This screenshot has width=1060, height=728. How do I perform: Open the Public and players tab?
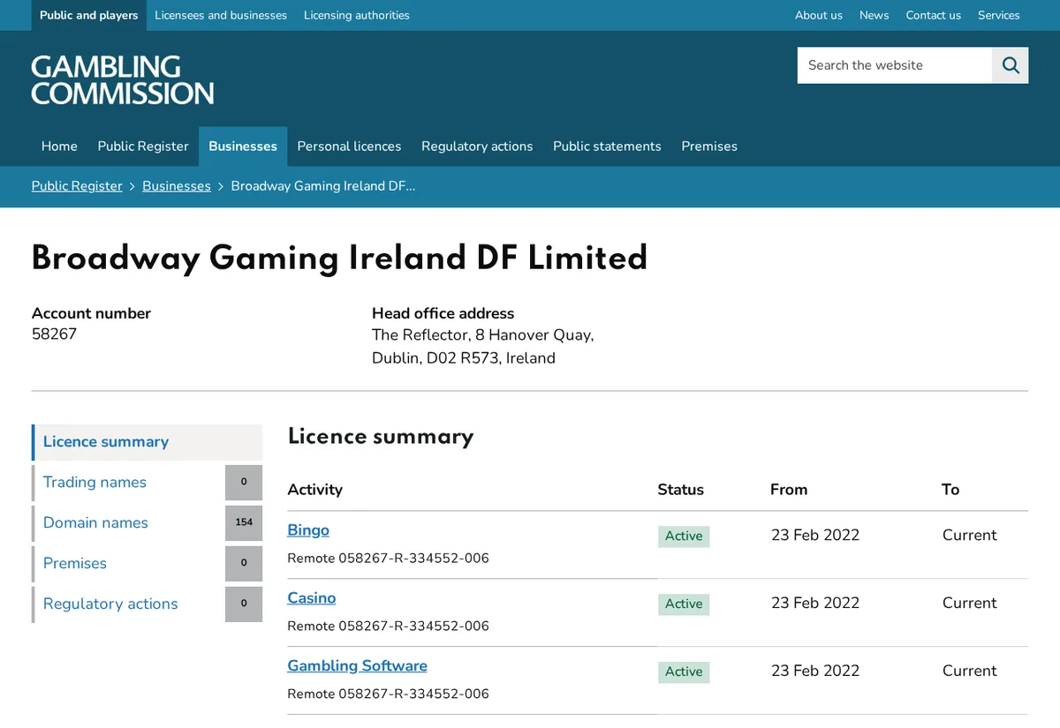click(89, 15)
